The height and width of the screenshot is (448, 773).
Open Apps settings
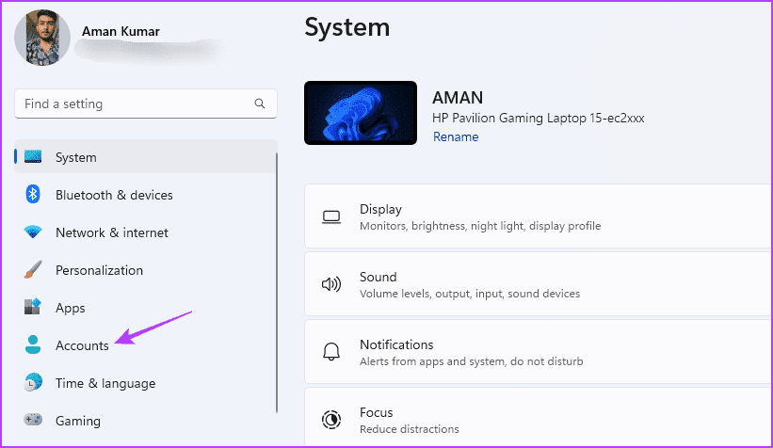pyautogui.click(x=146, y=308)
